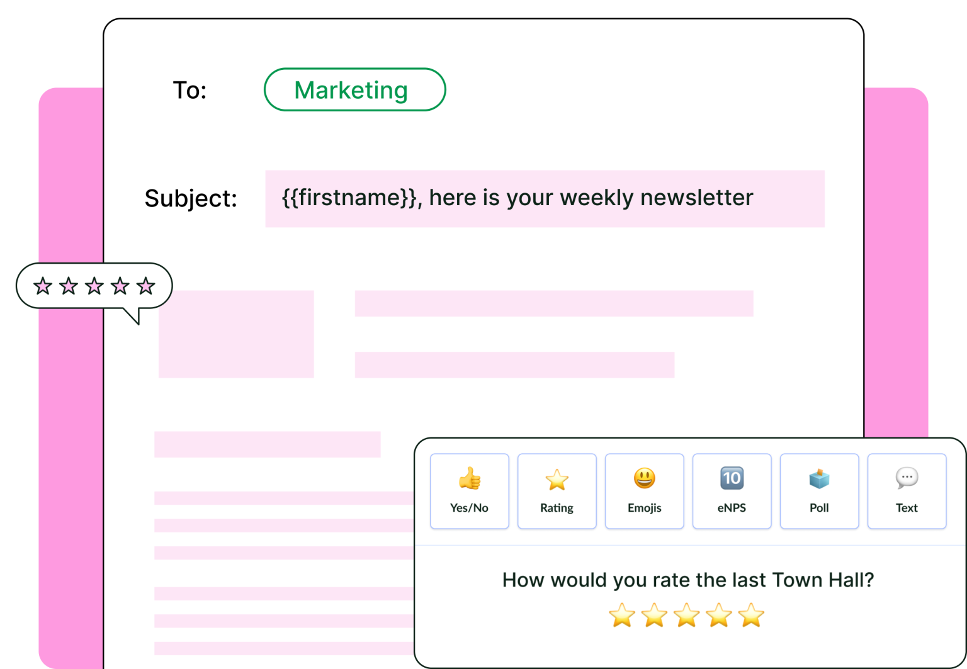The width and height of the screenshot is (967, 669).
Task: Select the fifth gold star in the Town Hall rating
Action: pos(752,616)
